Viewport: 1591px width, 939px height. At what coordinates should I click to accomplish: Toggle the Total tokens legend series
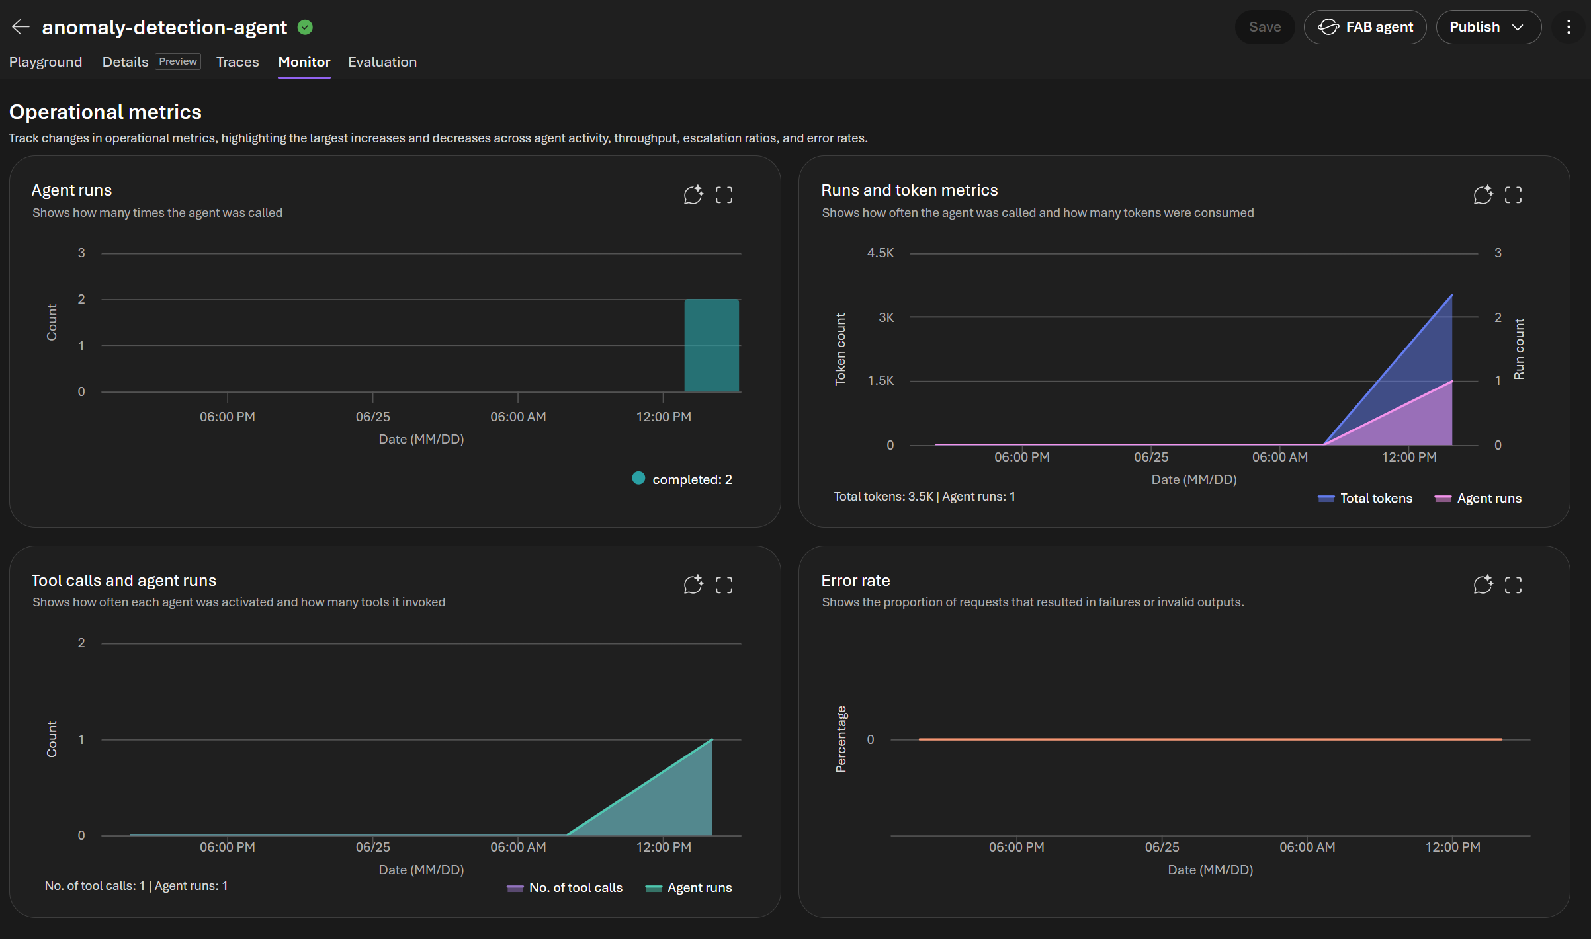point(1365,498)
